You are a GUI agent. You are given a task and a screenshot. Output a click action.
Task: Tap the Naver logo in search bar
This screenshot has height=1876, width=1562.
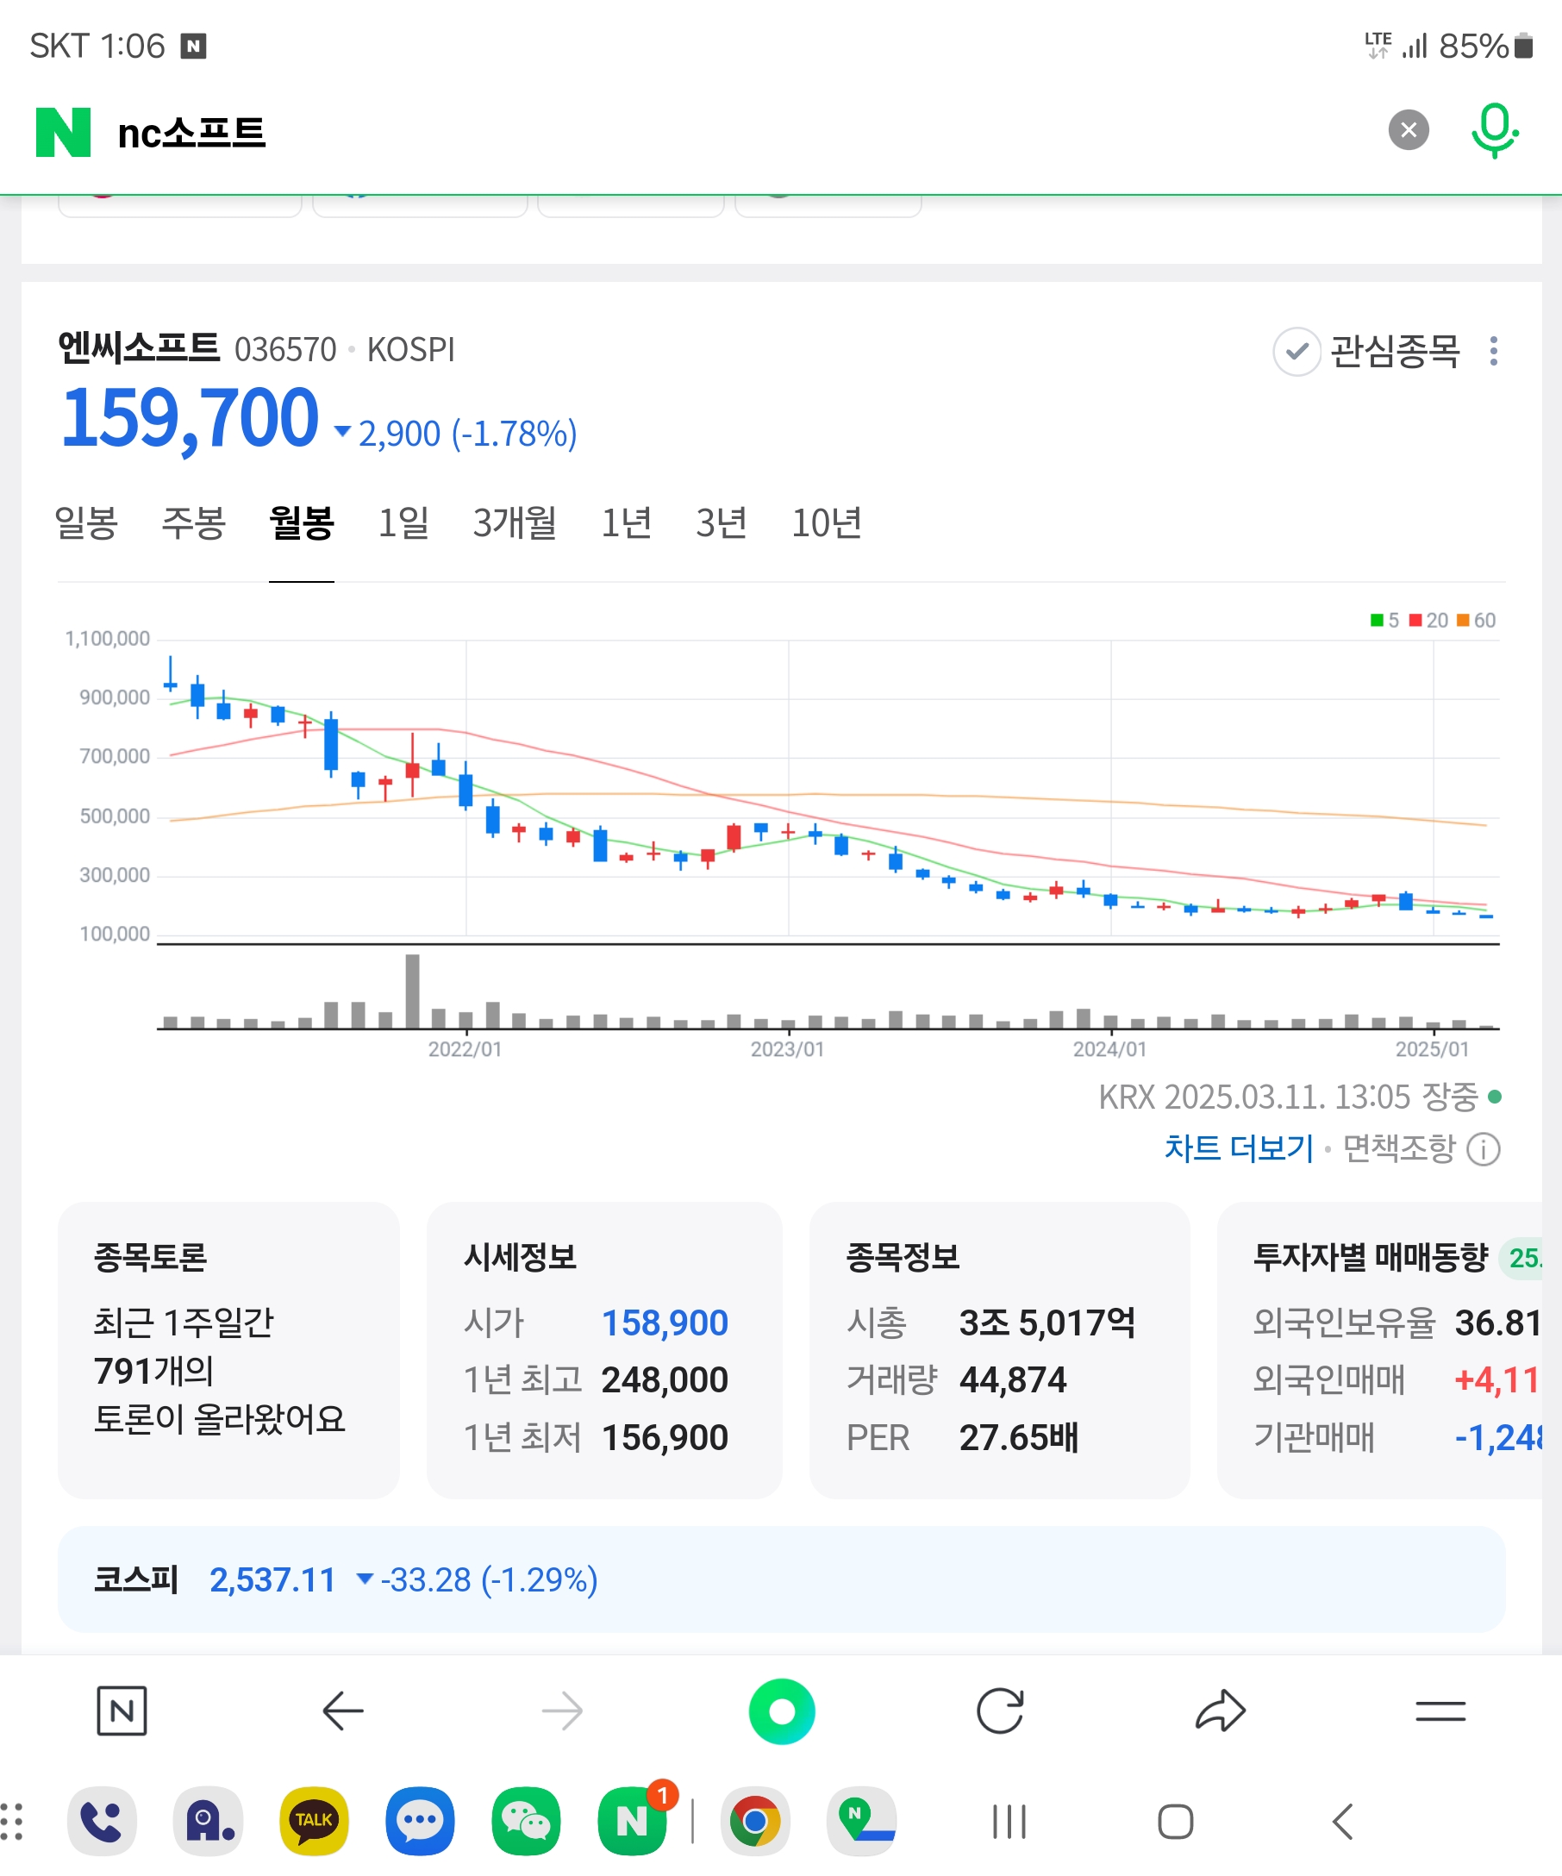[x=63, y=132]
